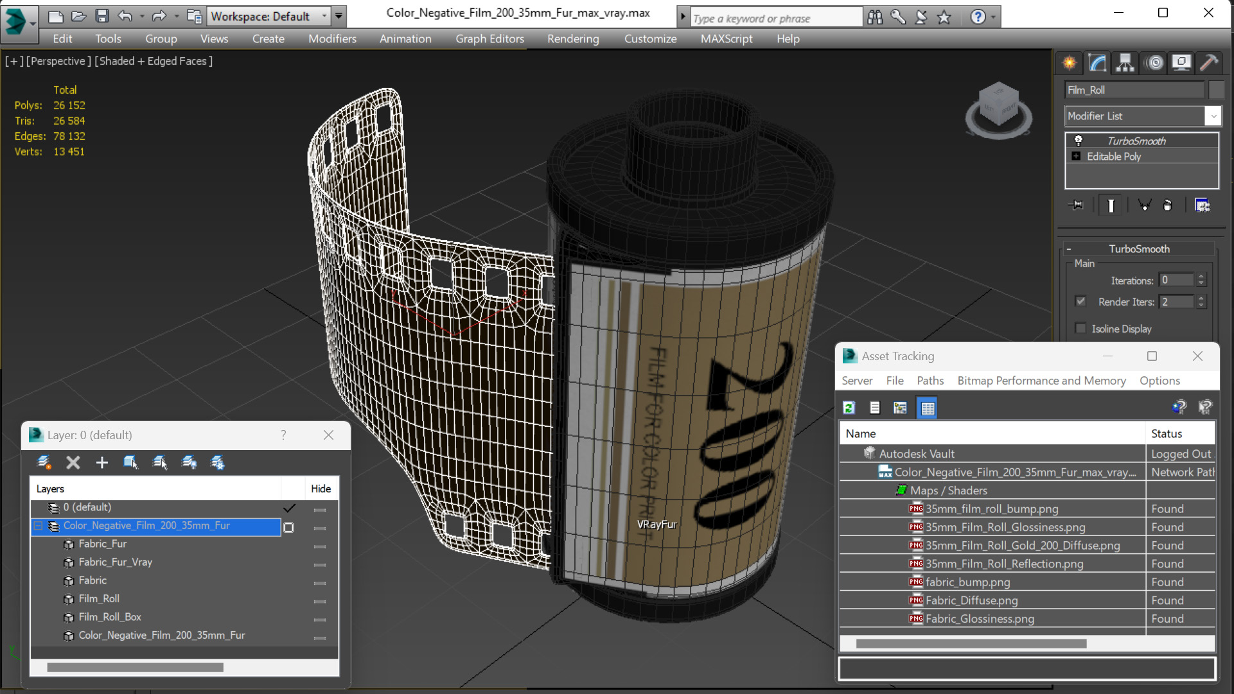Toggle Hide for the 0 (default) layer

click(320, 510)
